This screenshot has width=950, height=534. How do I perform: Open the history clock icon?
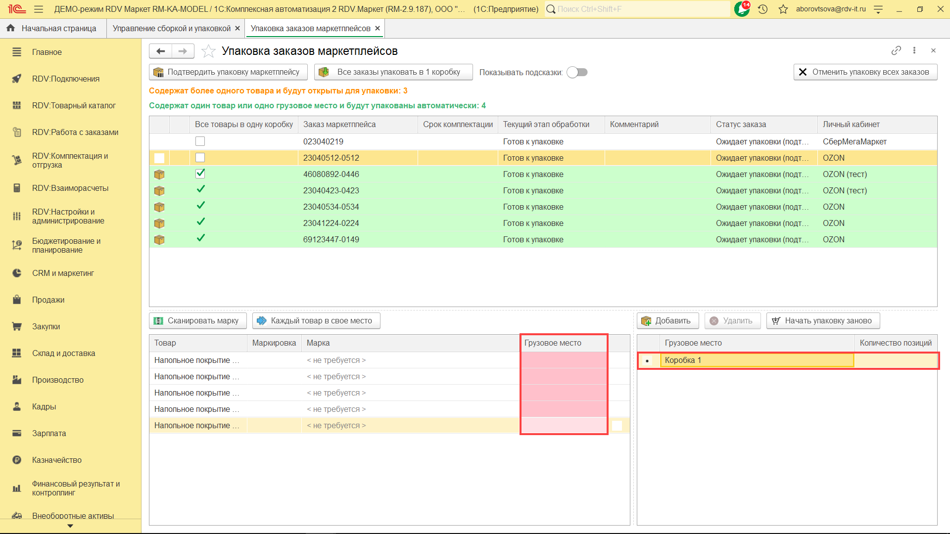click(x=762, y=9)
